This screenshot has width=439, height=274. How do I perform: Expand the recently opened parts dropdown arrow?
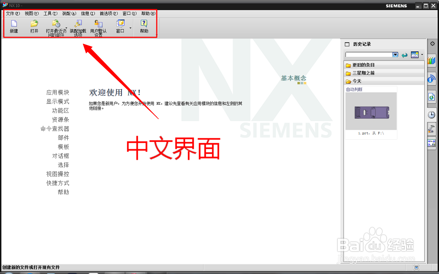(x=66, y=28)
